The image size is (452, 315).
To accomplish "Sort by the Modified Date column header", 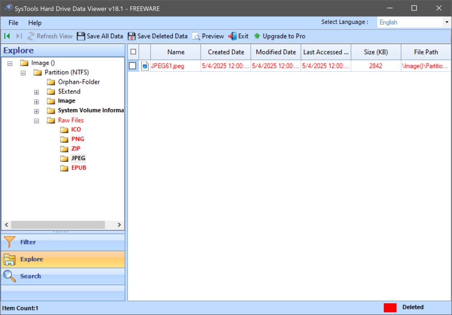I will tap(276, 52).
